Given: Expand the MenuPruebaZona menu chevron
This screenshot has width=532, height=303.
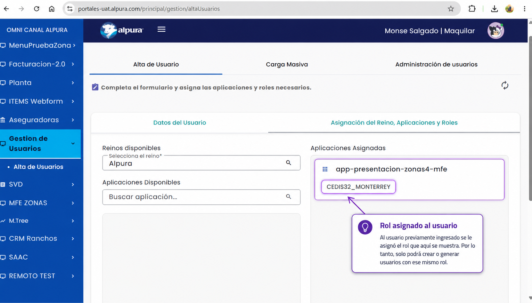Looking at the screenshot, I should point(74,45).
